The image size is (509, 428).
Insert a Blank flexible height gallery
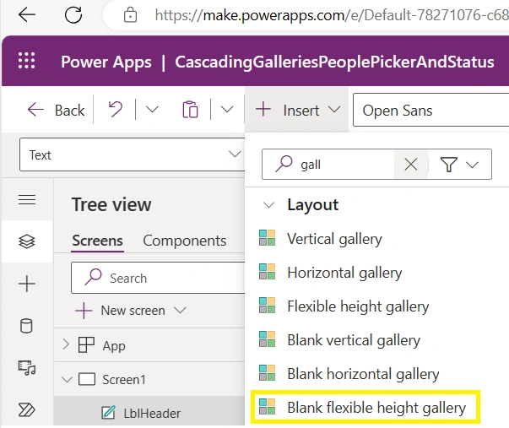pos(366,407)
